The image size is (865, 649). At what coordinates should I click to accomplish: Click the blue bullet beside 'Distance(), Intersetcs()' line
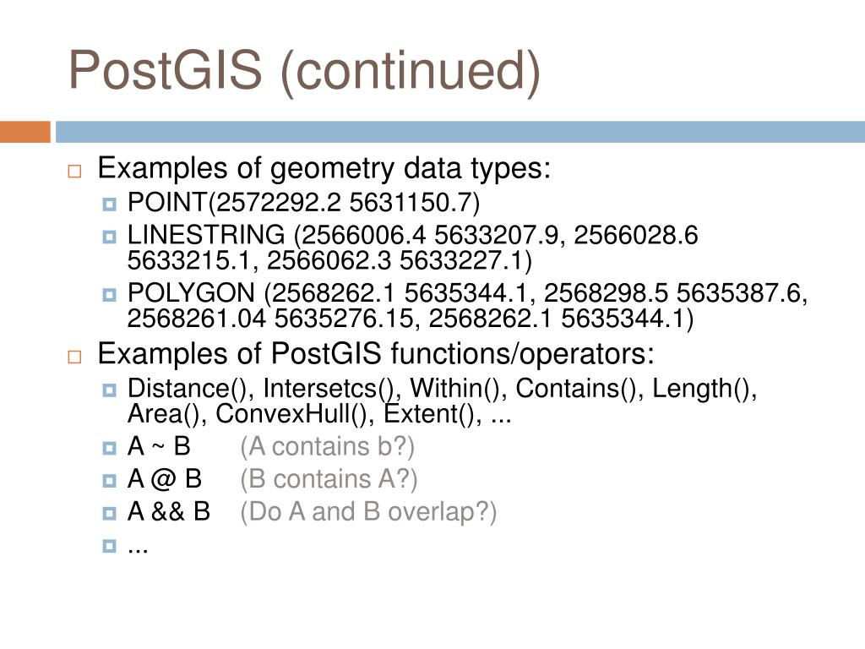tap(109, 390)
